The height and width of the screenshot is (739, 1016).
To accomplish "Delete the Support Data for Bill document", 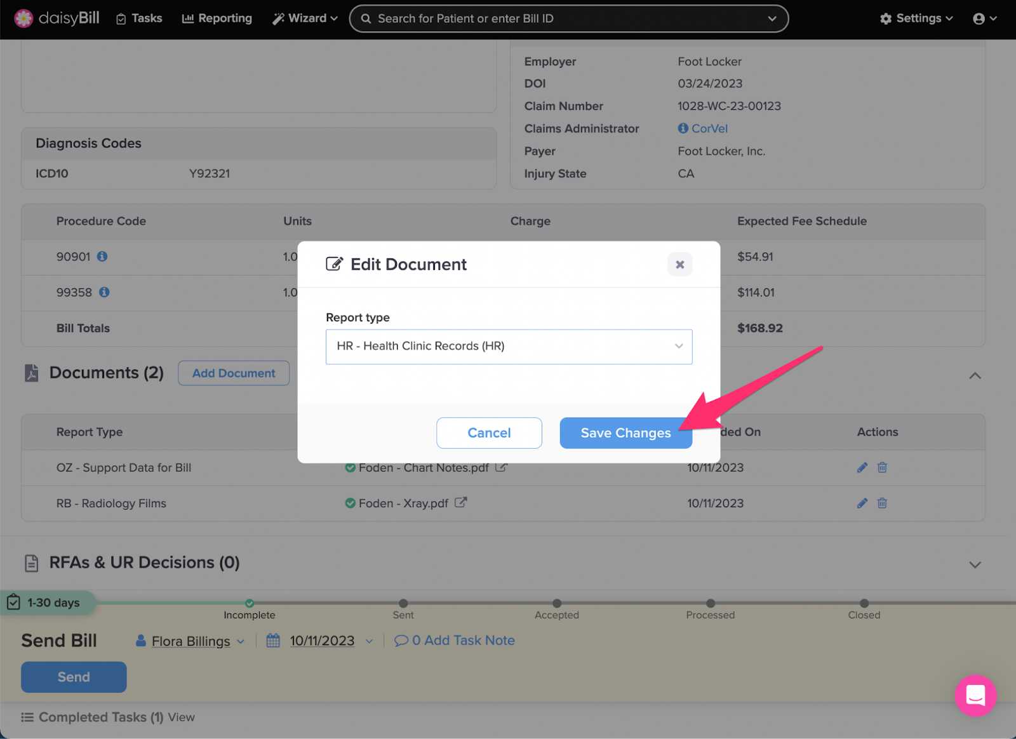I will pyautogui.click(x=882, y=467).
